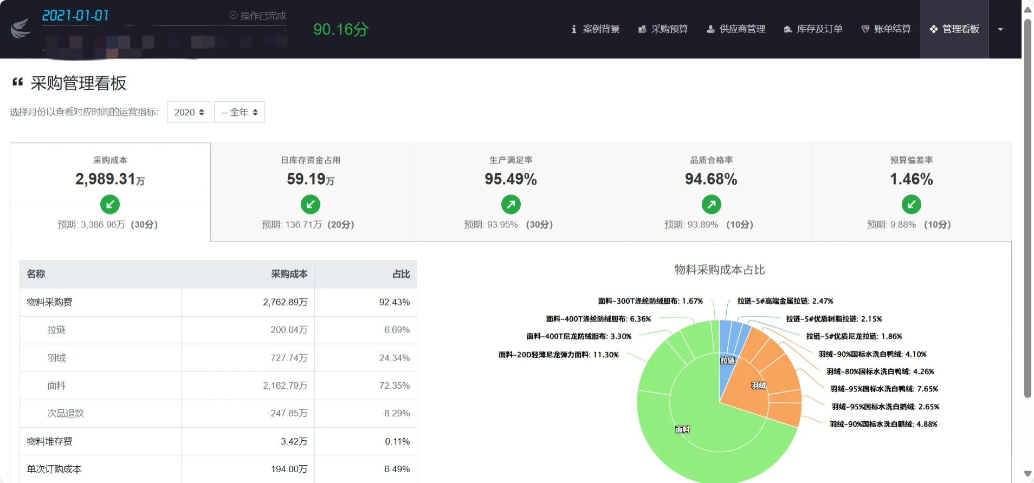The image size is (1034, 483).
Task: Click the quote icon beside 采购管理看板
Action: pos(17,82)
